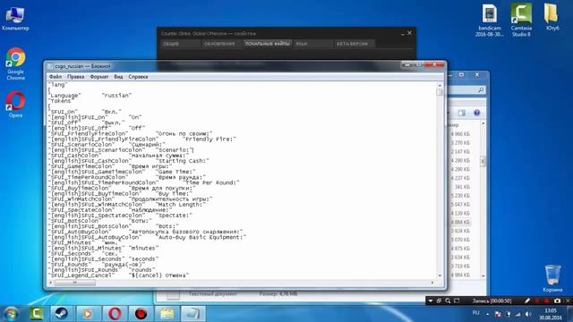Open the volume control in system tray
This screenshot has height=322, width=573.
pos(528,314)
